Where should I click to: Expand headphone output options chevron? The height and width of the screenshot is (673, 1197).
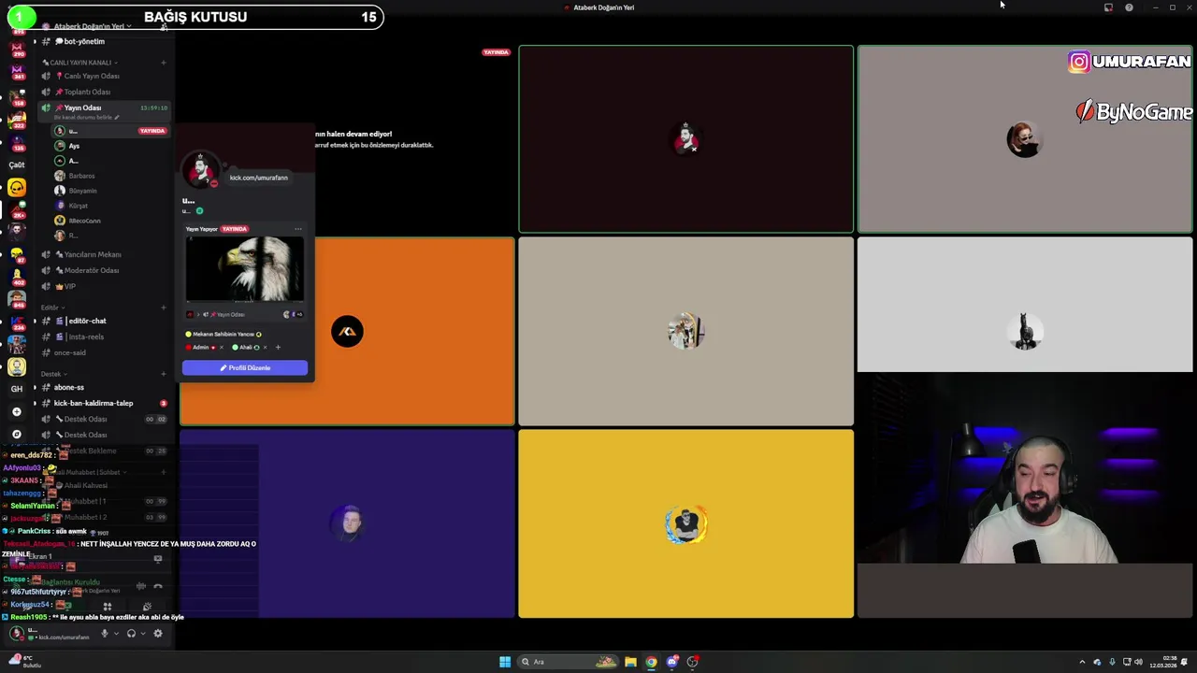click(x=142, y=634)
